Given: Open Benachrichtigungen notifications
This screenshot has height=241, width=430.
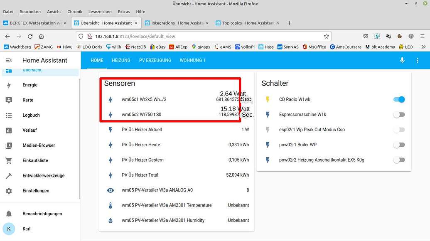Looking at the screenshot, I should coord(42,214).
